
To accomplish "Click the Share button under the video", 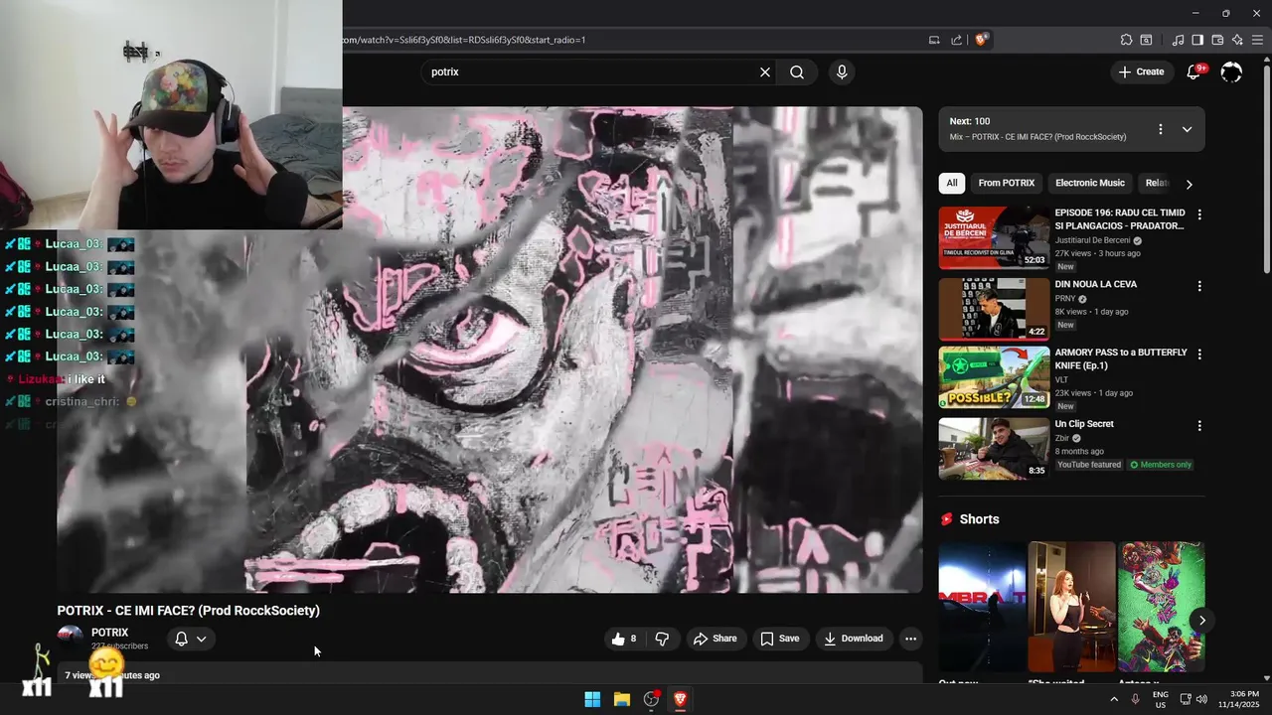I will coord(715,639).
